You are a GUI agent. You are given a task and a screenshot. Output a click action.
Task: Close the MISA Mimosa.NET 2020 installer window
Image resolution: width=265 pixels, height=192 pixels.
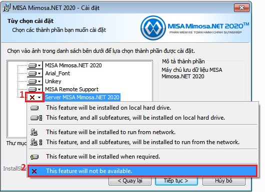[x=241, y=8]
